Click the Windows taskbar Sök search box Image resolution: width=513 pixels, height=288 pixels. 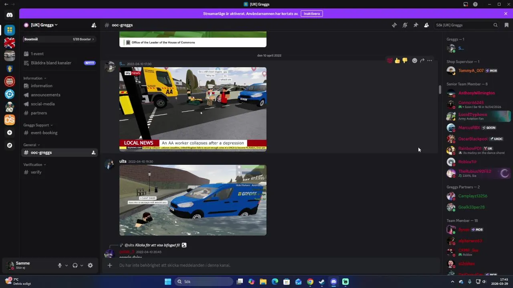point(204,282)
